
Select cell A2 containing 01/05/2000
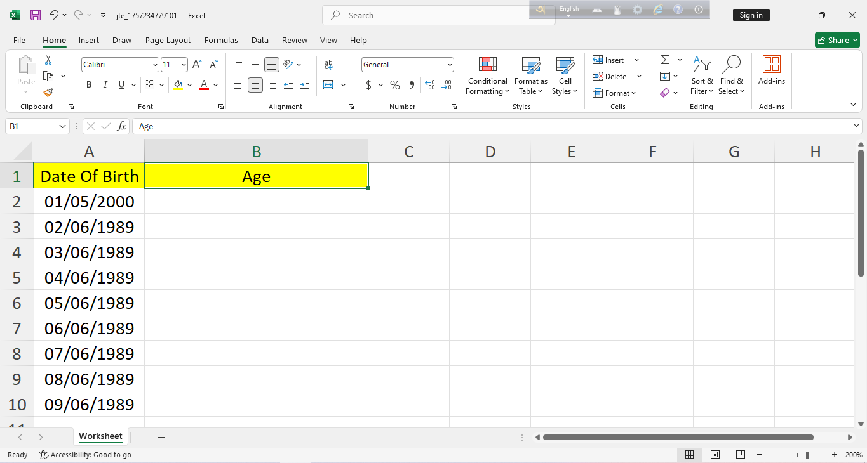click(x=89, y=202)
